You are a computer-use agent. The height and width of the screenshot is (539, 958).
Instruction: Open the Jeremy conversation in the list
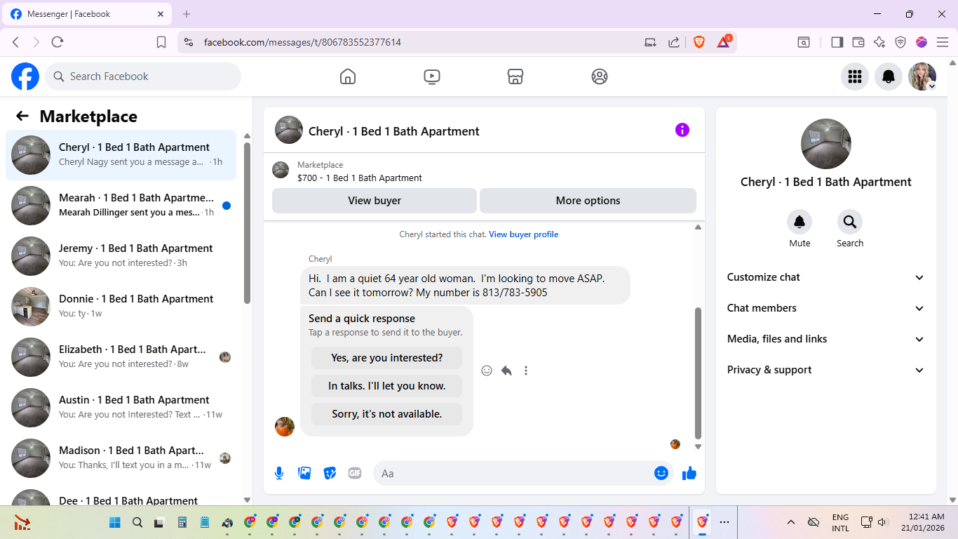tap(121, 256)
